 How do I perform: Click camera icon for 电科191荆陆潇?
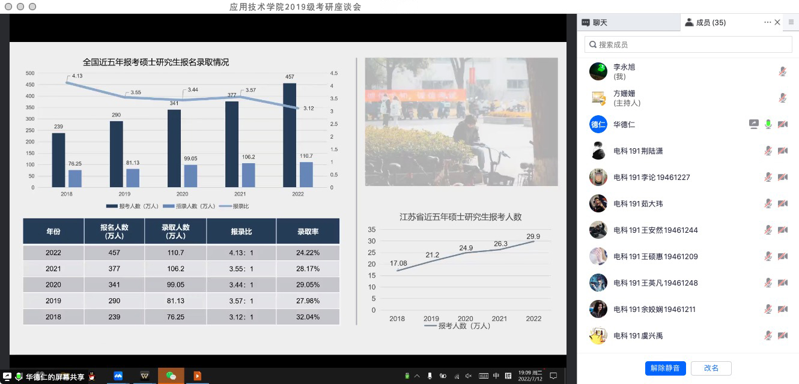point(782,151)
